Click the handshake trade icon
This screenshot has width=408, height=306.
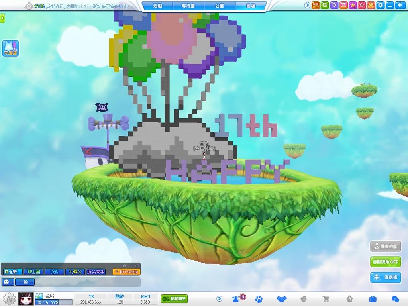point(282,299)
